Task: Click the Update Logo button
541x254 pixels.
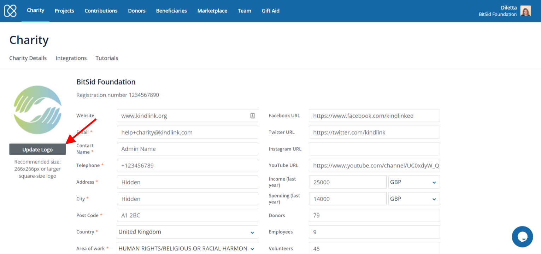Action: [x=37, y=149]
